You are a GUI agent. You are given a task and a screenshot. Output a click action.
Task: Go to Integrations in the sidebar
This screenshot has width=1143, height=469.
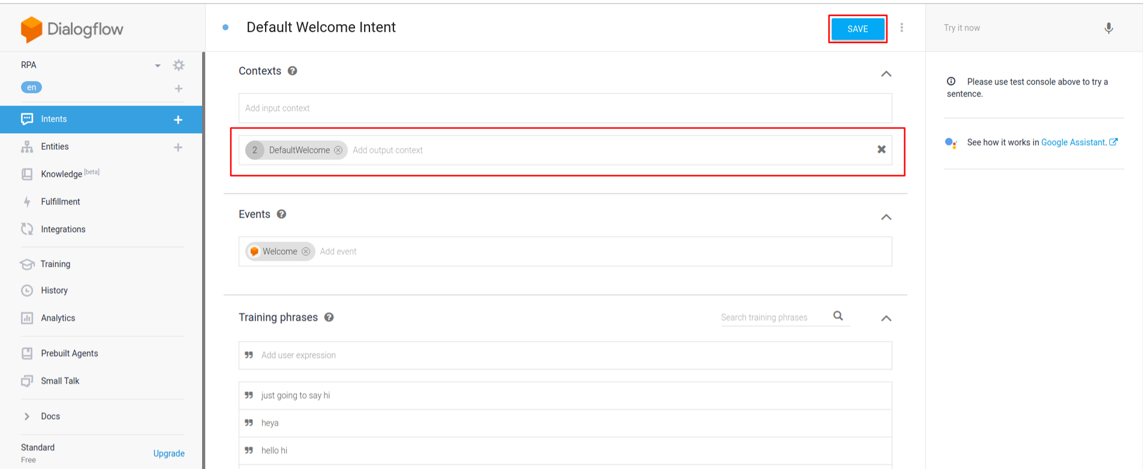63,229
